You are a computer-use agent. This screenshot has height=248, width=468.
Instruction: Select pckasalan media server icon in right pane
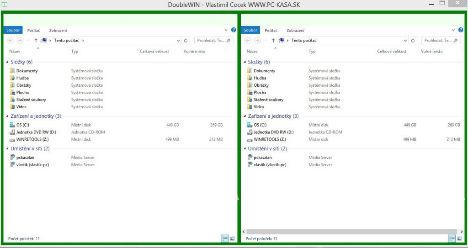(250, 157)
